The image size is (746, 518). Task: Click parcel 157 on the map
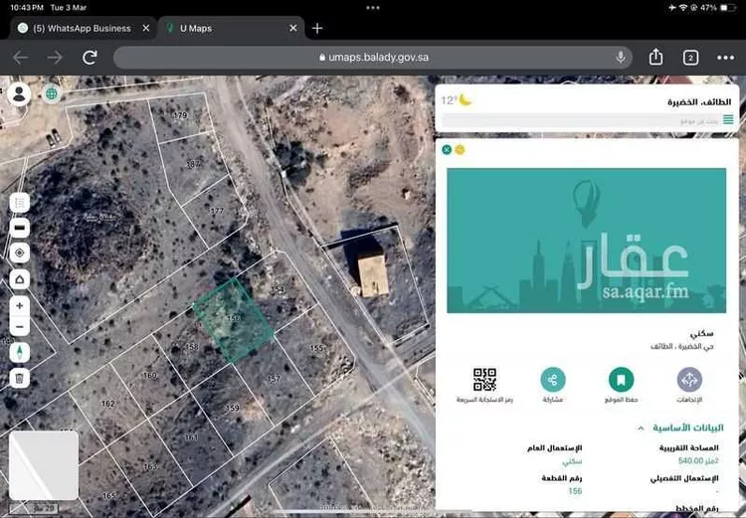[274, 379]
